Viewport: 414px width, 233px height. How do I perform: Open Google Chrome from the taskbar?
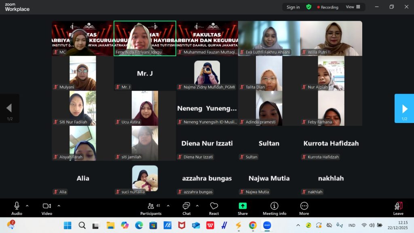[x=253, y=225]
